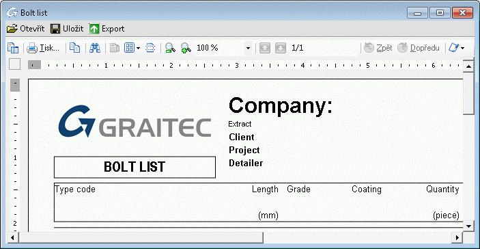
Task: Zoom out with the minus magnifier
Action: pyautogui.click(x=170, y=48)
